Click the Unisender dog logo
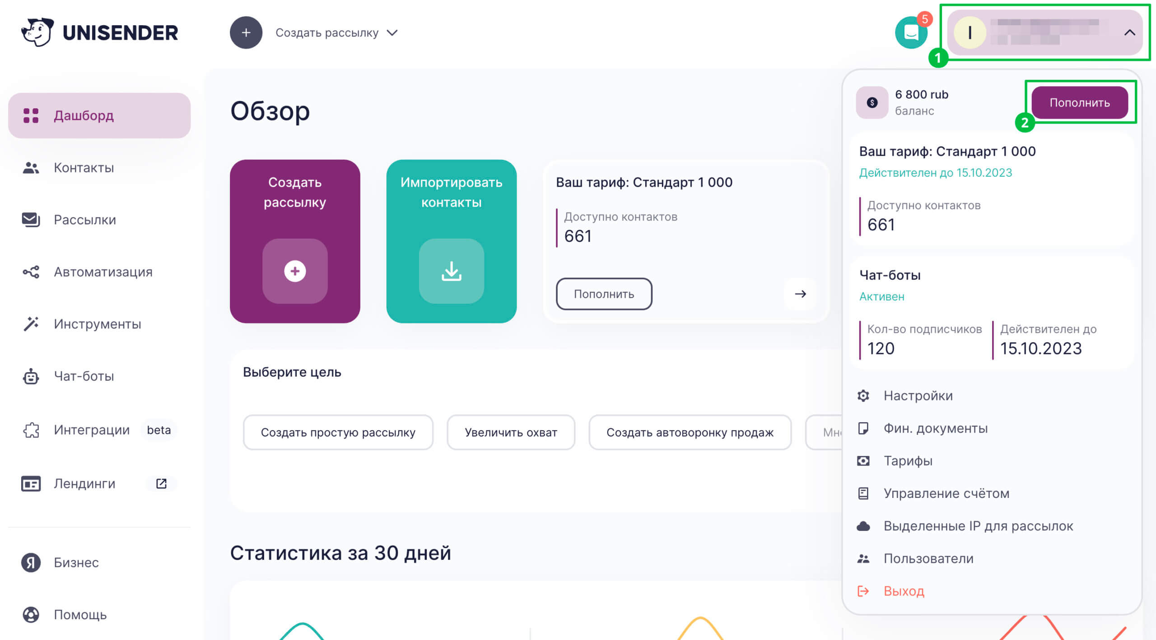Screen dimensions: 1156x640 [x=37, y=32]
